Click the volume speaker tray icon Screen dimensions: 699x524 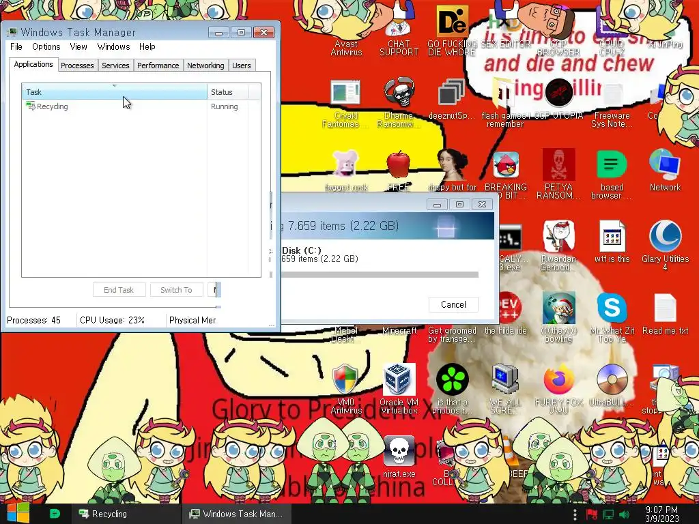point(624,514)
